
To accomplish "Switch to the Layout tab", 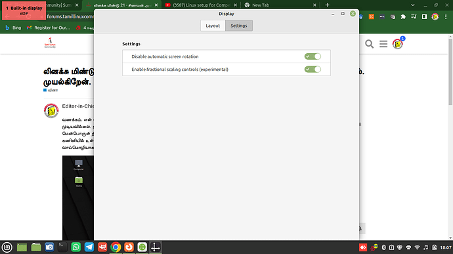I will pos(213,26).
